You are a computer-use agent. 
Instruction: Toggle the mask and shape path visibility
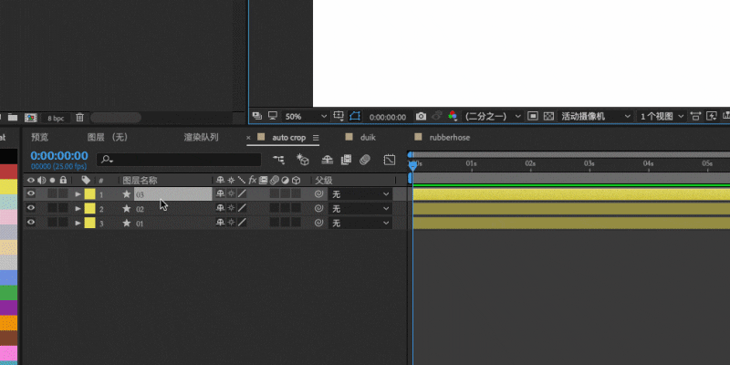point(355,116)
